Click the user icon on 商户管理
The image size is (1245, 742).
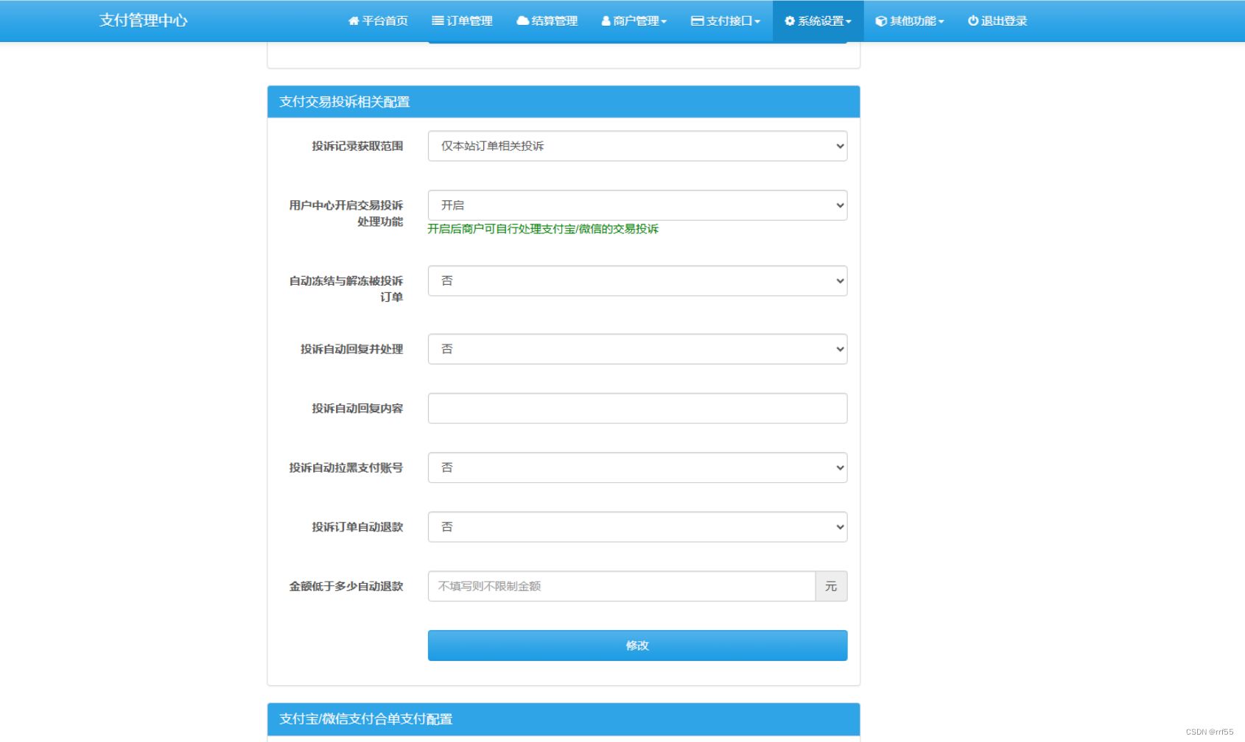pos(606,21)
